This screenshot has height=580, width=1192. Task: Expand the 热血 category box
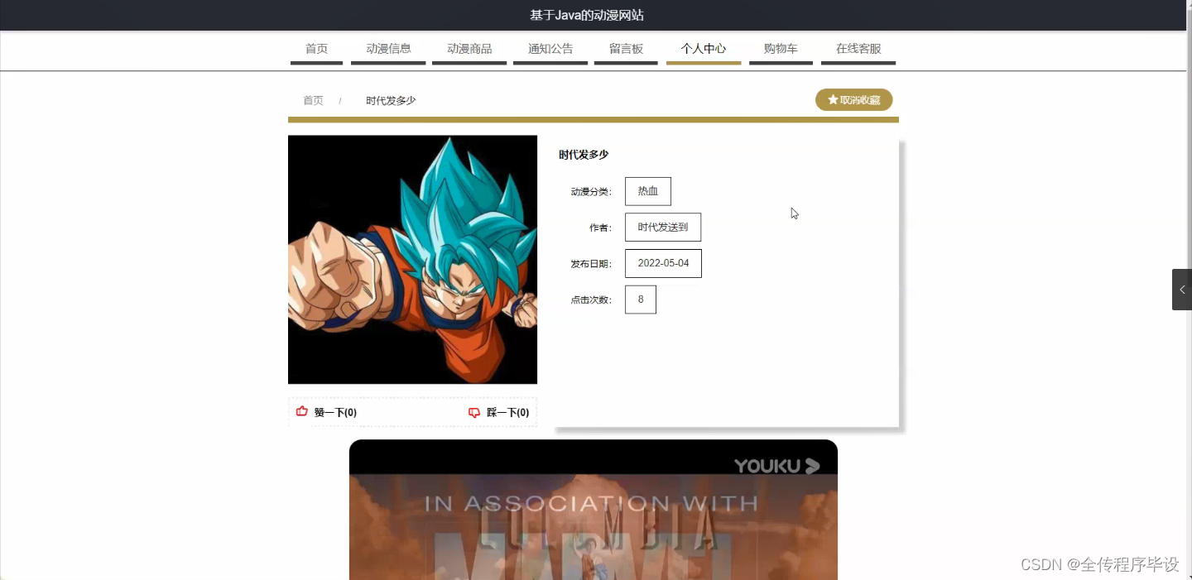(x=647, y=191)
